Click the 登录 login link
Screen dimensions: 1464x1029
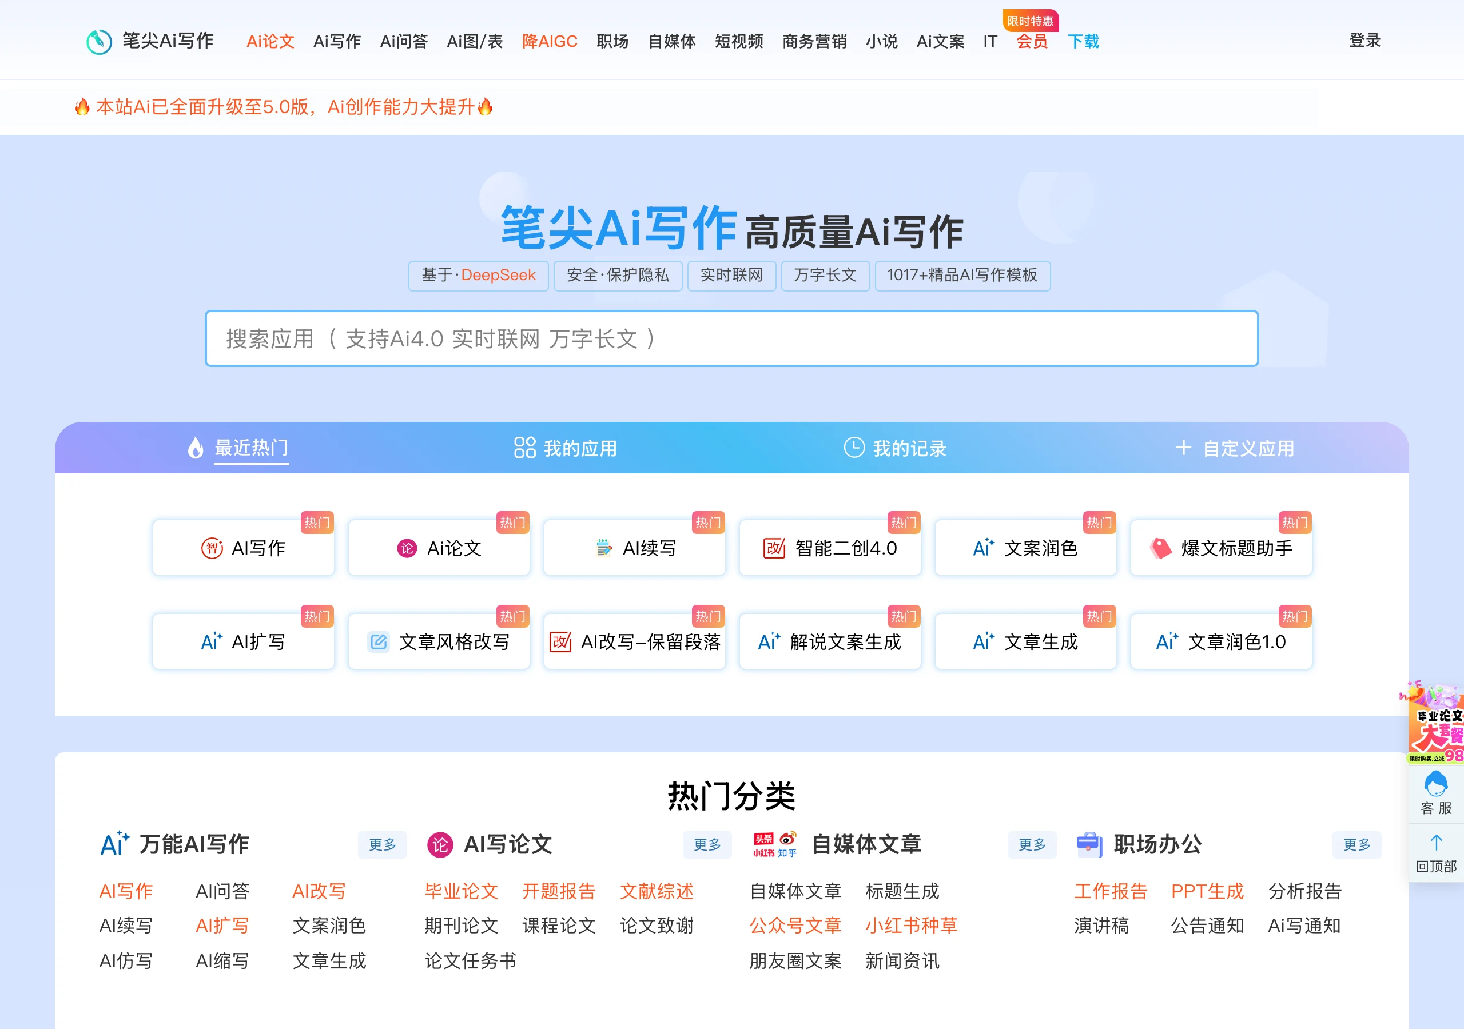(1364, 40)
